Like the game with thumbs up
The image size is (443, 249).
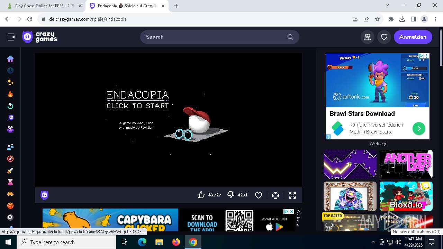point(201,195)
